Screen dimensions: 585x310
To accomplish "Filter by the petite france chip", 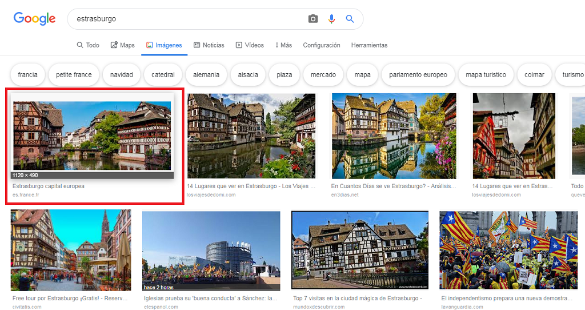I will (74, 75).
